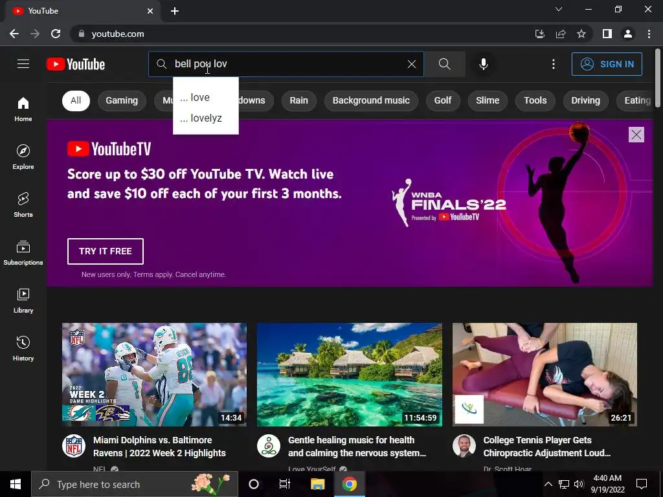Viewport: 663px width, 497px height.
Task: Open Subscriptions in the sidebar
Action: tap(23, 253)
